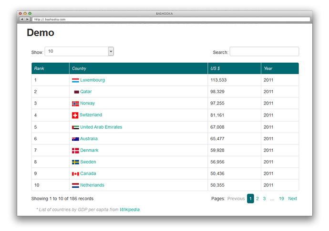This screenshot has width=329, height=231.
Task: Open the Netherlands country link
Action: (x=92, y=185)
